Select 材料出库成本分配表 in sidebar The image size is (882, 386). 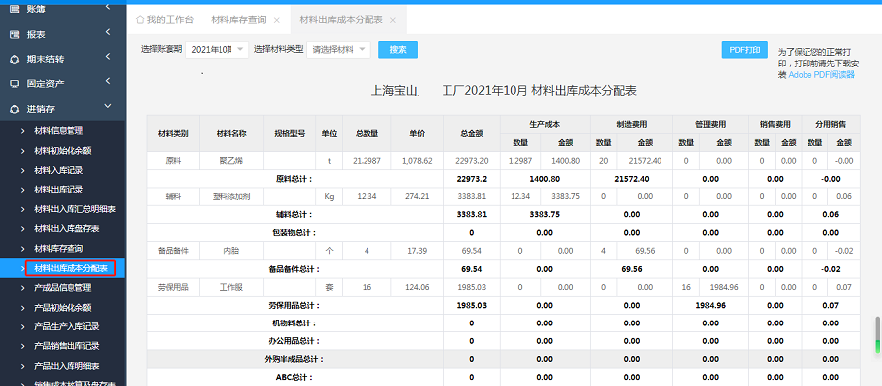point(63,268)
